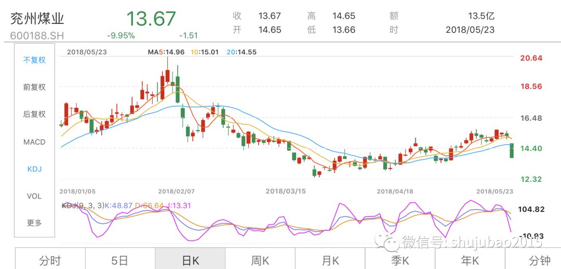Click the 104.82 KDJ axis label
The width and height of the screenshot is (561, 269).
pos(532,209)
